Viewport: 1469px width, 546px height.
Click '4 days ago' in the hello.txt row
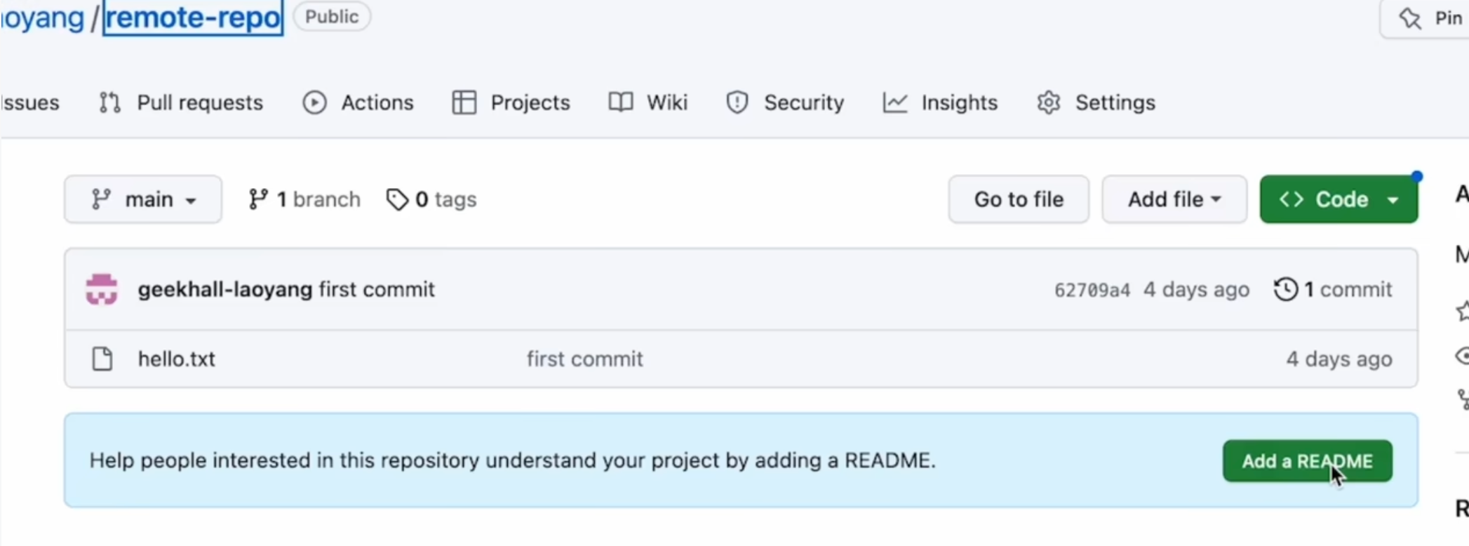point(1339,359)
